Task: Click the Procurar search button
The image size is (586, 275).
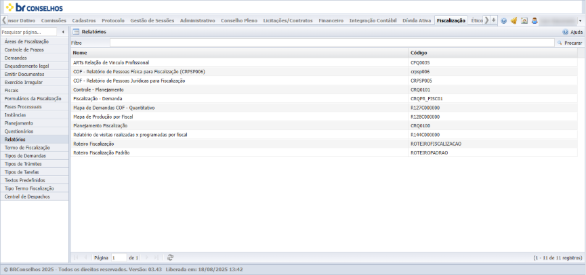Action: (570, 43)
